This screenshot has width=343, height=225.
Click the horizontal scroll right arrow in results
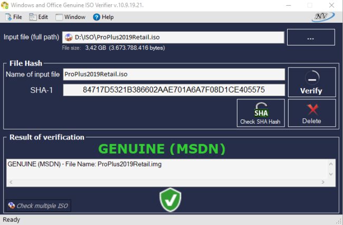coord(323,182)
